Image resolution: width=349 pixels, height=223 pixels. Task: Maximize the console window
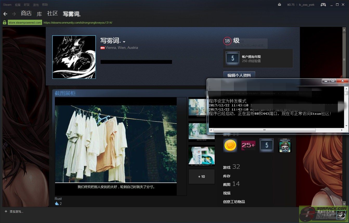[333, 81]
